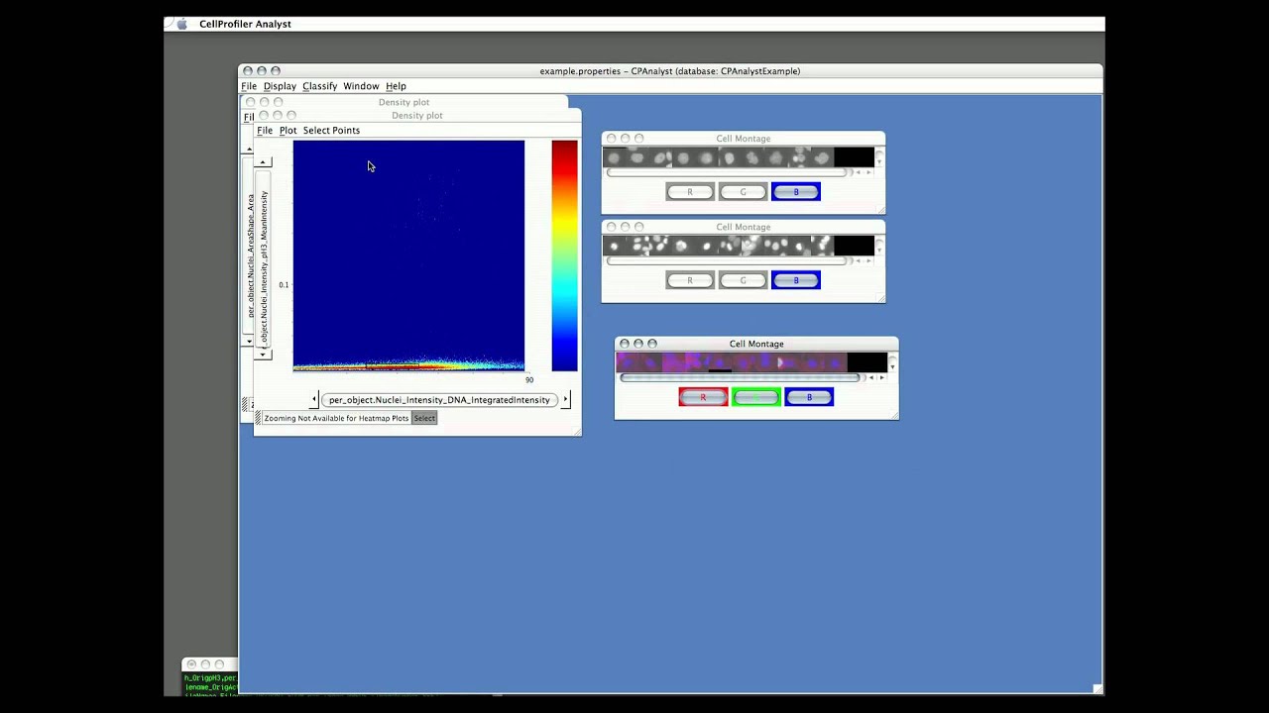
Task: Open the Select Points menu
Action: 331,130
